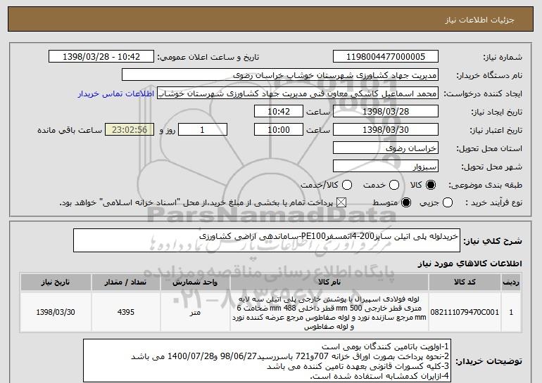The image size is (542, 383).
Task: Click the validity time field 10:00
Action: [279, 130]
